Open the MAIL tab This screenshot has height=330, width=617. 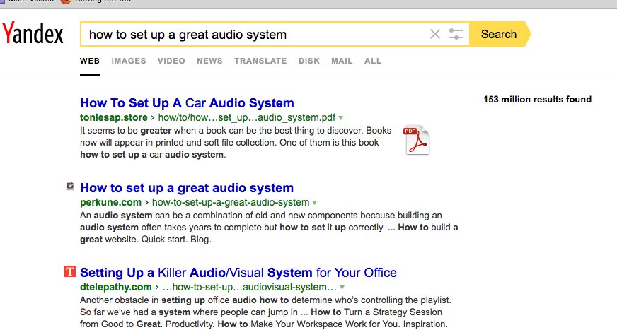coord(342,61)
